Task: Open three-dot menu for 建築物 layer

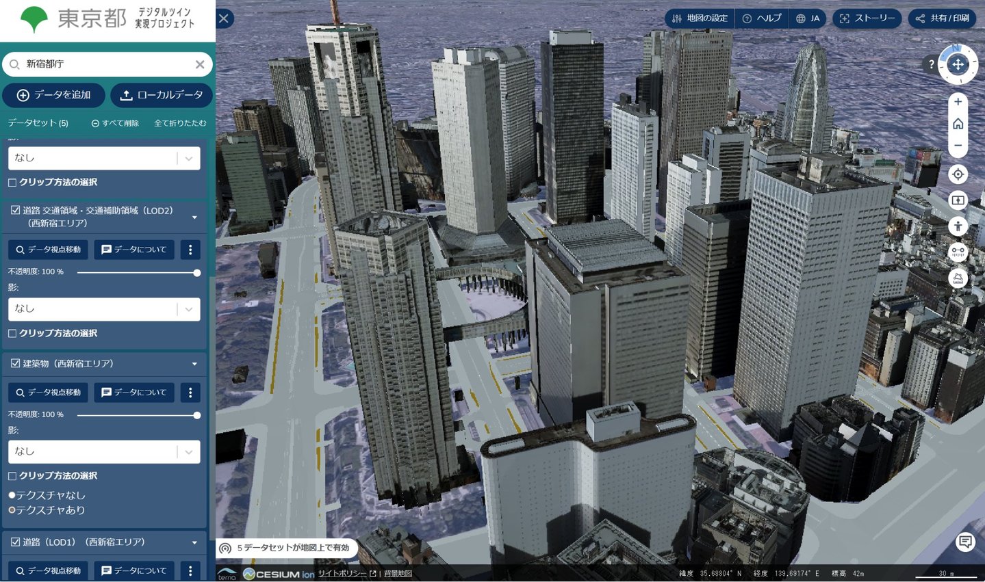Action: (190, 393)
